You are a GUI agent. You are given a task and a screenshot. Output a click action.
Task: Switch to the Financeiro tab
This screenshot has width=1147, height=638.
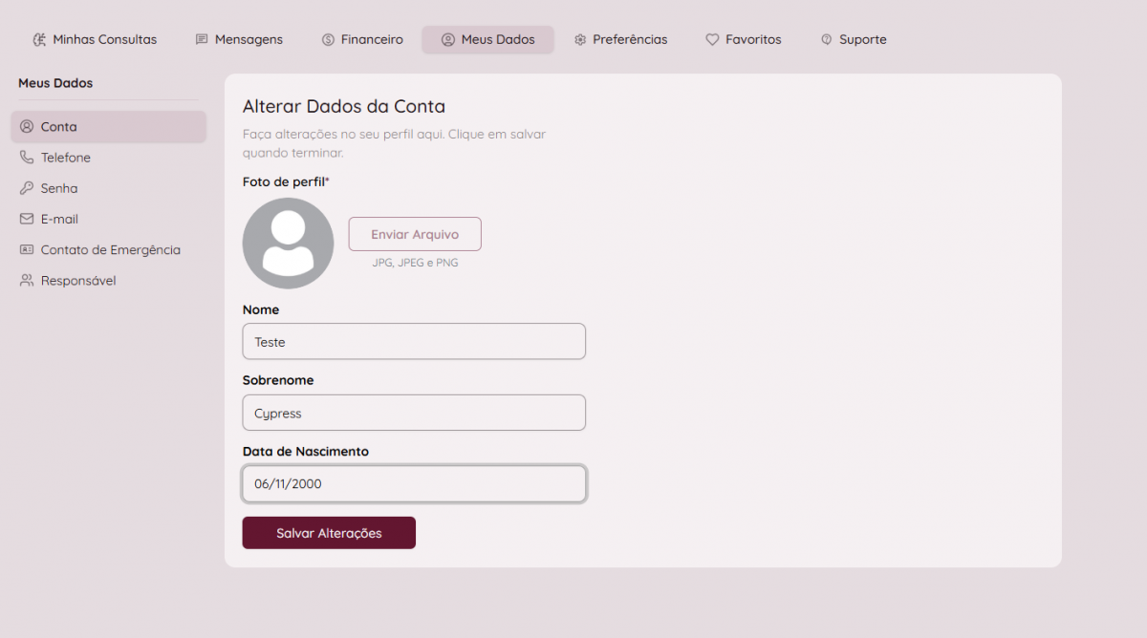[x=362, y=40]
